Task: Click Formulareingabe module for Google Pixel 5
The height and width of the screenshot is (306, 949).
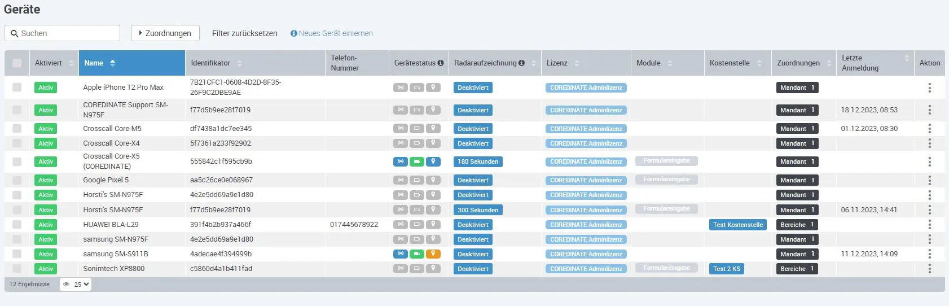Action: click(x=666, y=180)
